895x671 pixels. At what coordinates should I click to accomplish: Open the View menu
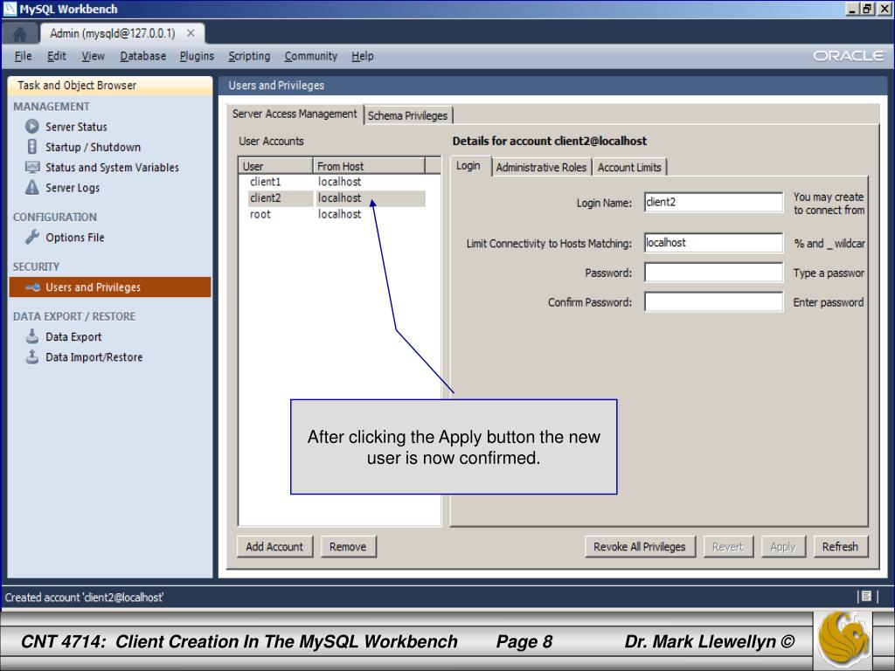(x=93, y=56)
